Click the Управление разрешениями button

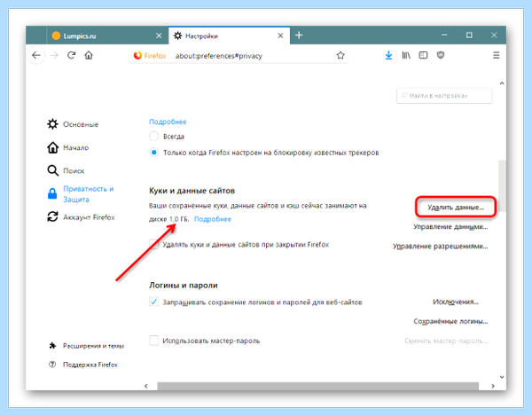click(x=440, y=247)
